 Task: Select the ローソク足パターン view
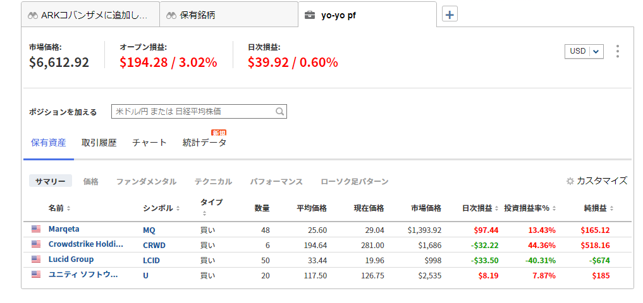[355, 181]
